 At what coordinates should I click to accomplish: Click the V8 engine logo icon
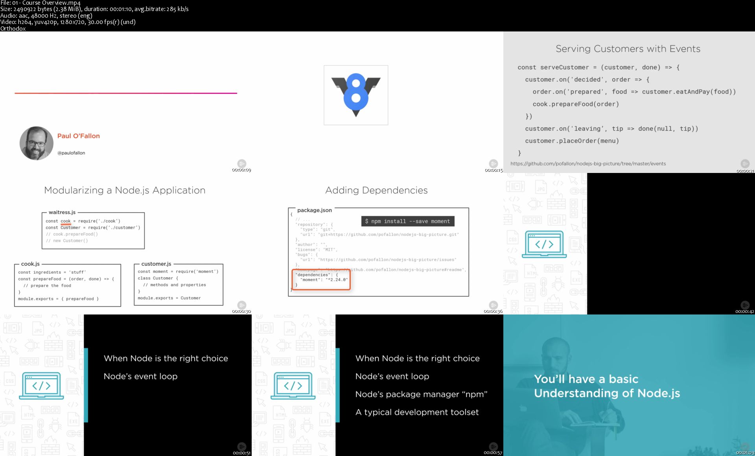[x=355, y=94]
